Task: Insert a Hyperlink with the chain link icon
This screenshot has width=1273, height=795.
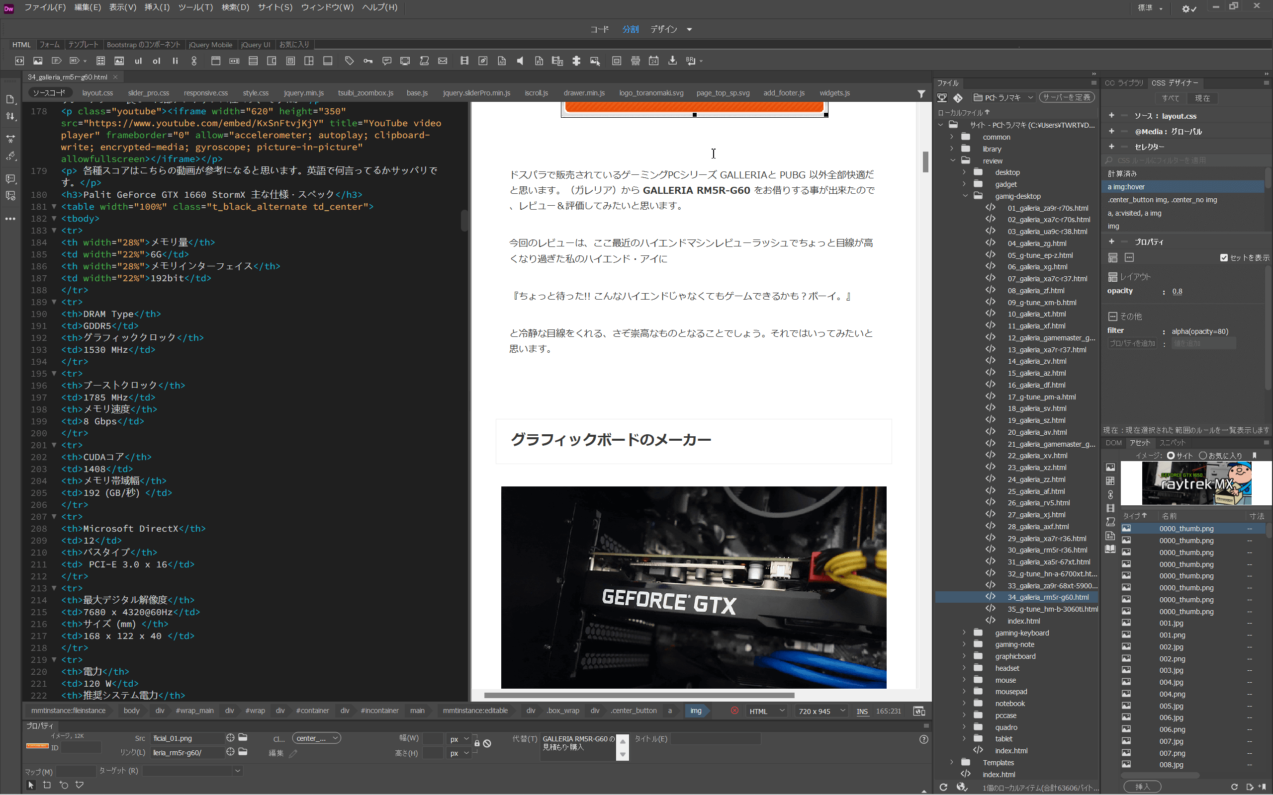Action: (x=193, y=61)
